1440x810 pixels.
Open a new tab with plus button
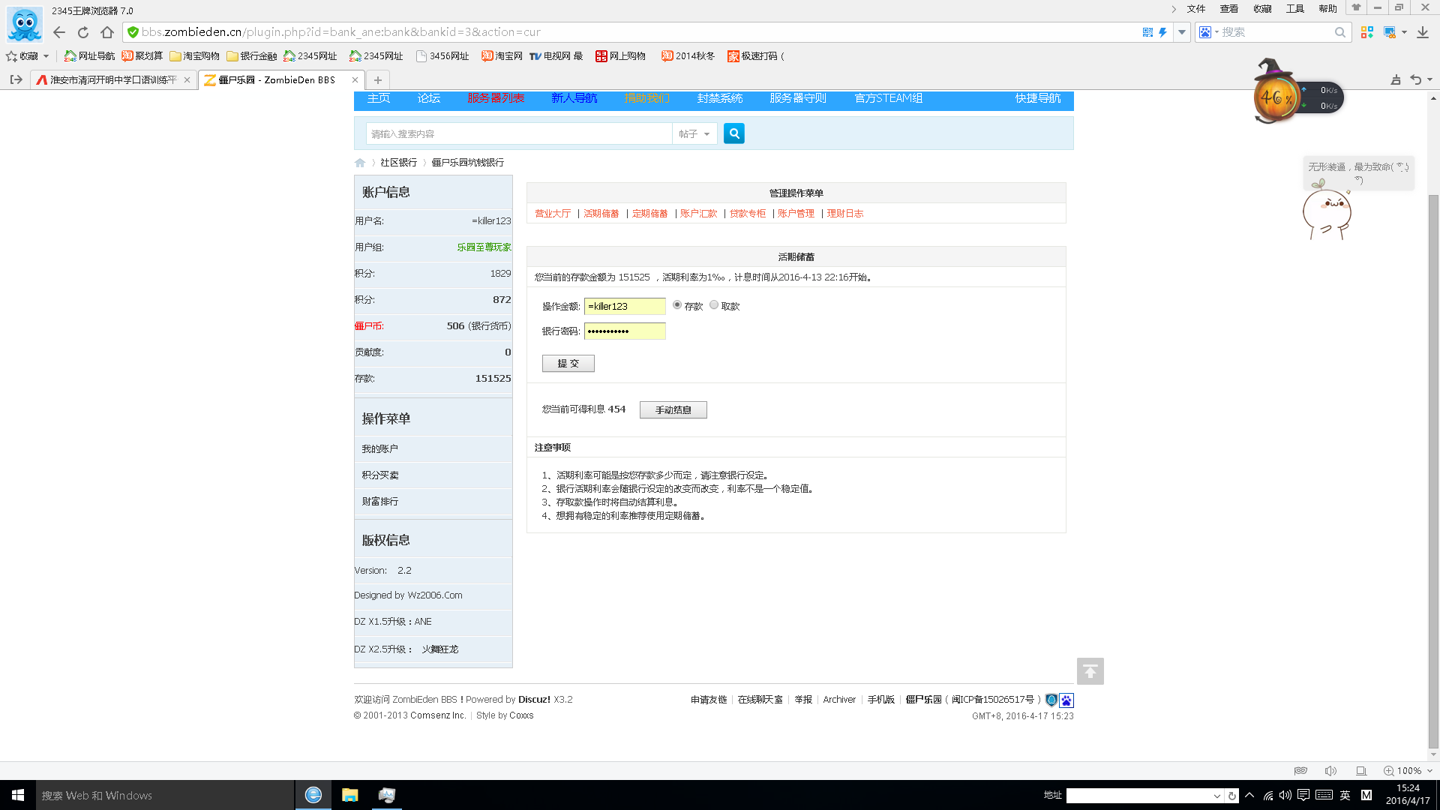378,79
